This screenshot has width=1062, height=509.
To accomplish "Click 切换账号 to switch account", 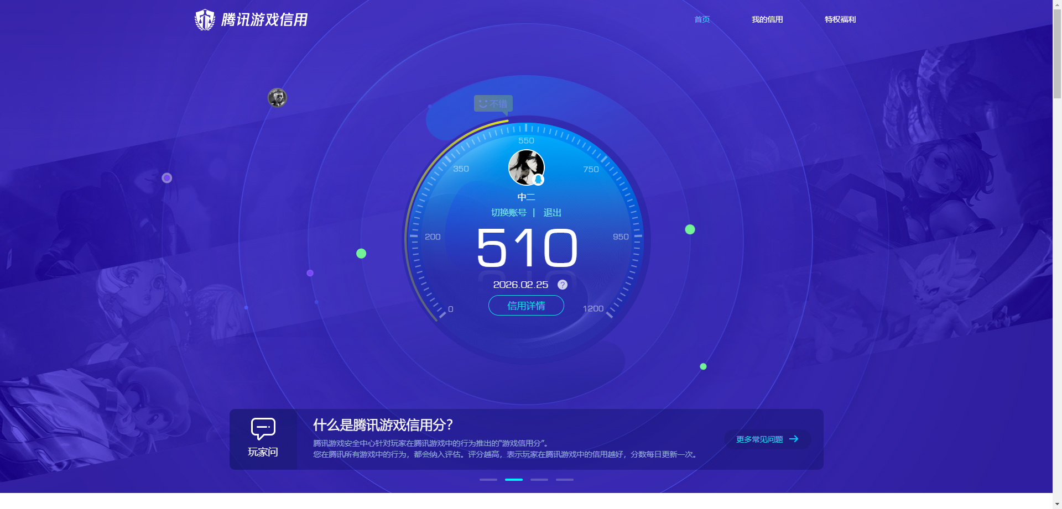I will (x=508, y=213).
